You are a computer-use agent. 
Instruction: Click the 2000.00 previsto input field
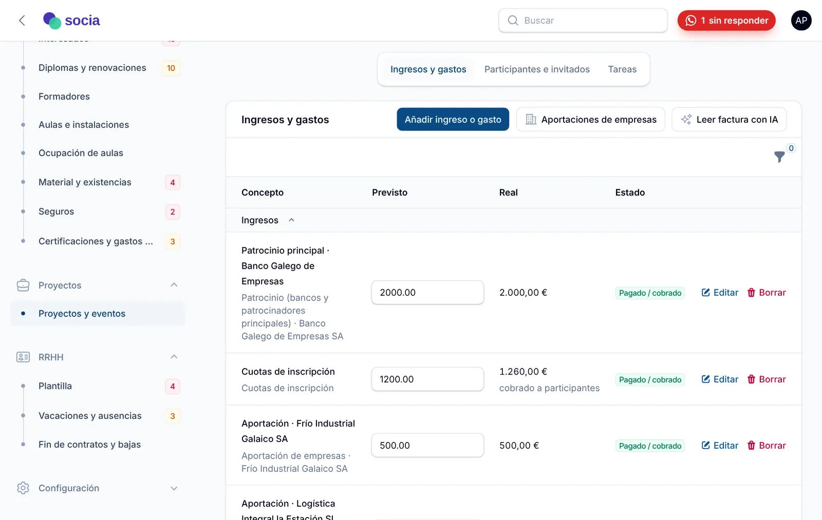[x=427, y=292]
